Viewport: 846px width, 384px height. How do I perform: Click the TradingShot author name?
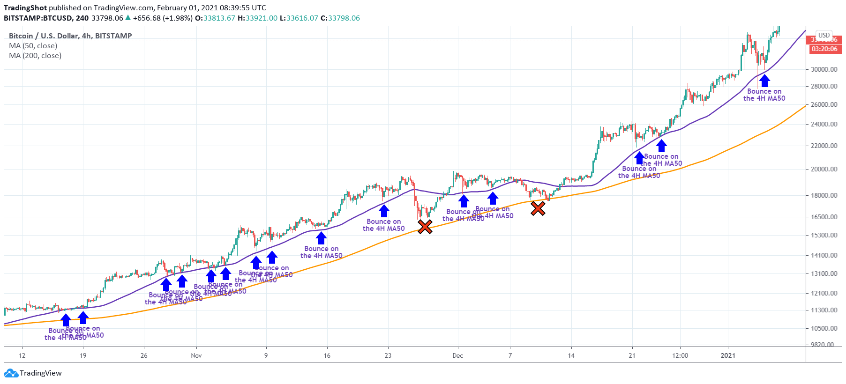[x=25, y=8]
